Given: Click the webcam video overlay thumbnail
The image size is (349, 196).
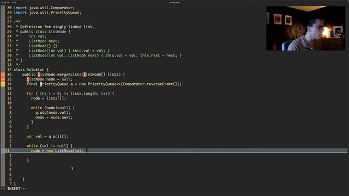Looking at the screenshot, I should pos(305,28).
